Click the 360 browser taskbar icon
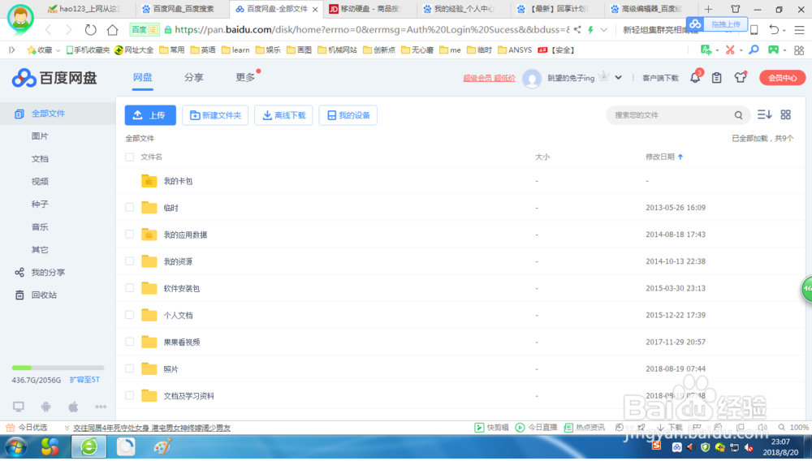This screenshot has height=461, width=812. [89, 447]
